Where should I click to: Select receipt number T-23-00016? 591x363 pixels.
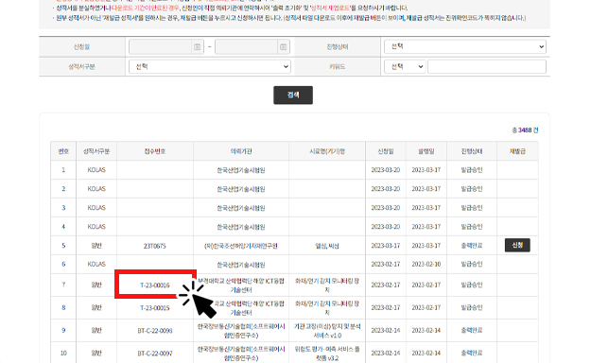tap(155, 285)
